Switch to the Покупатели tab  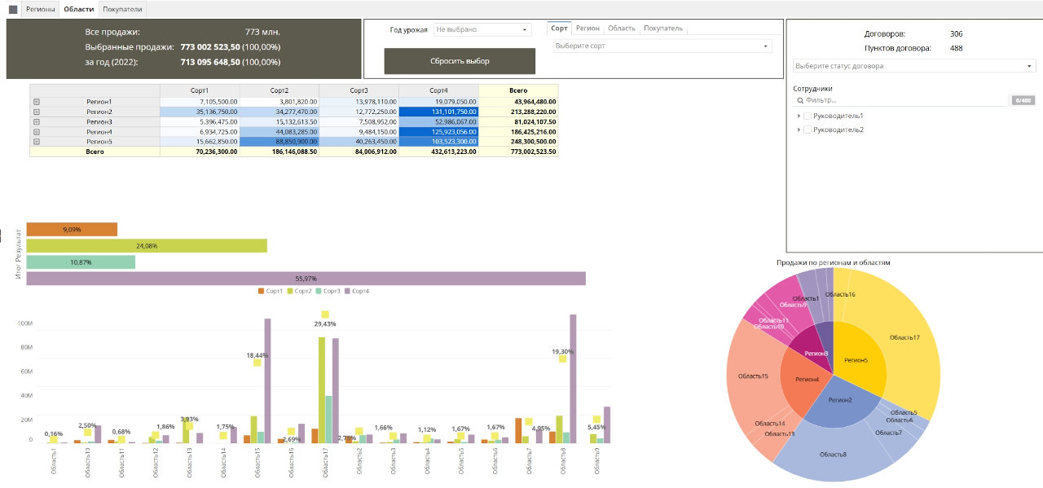(122, 10)
